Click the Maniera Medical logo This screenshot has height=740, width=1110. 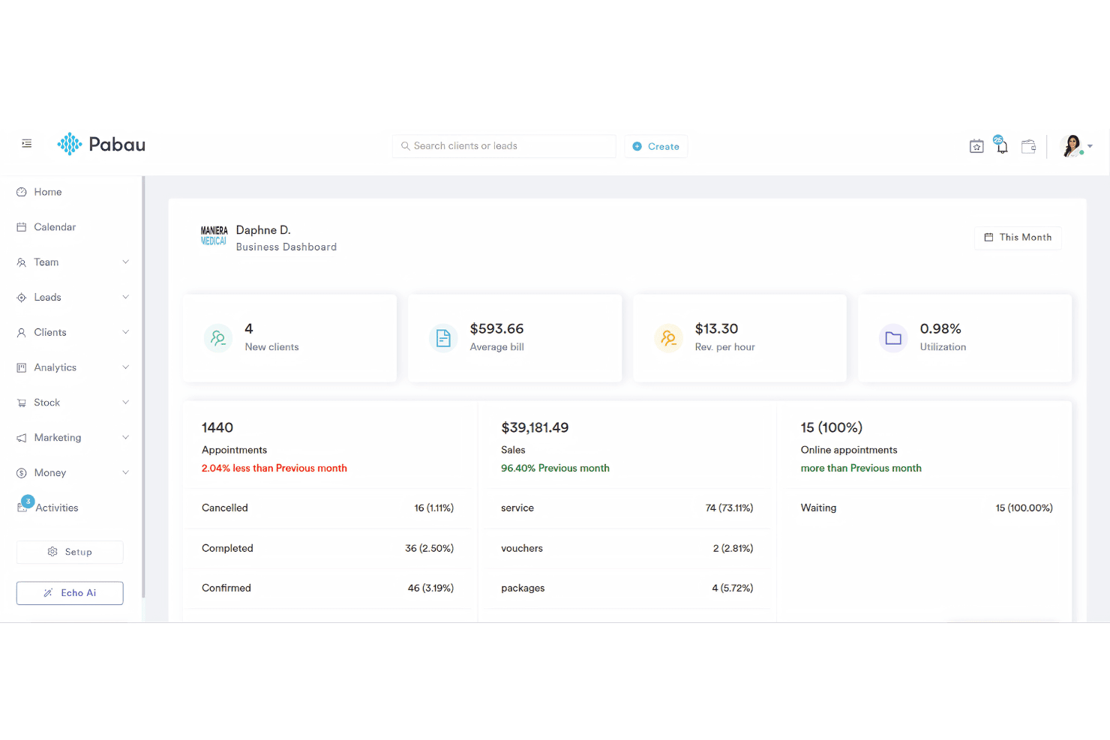(214, 236)
